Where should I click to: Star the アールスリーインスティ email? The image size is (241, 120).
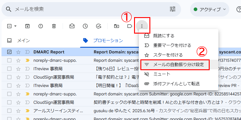click(x=18, y=111)
